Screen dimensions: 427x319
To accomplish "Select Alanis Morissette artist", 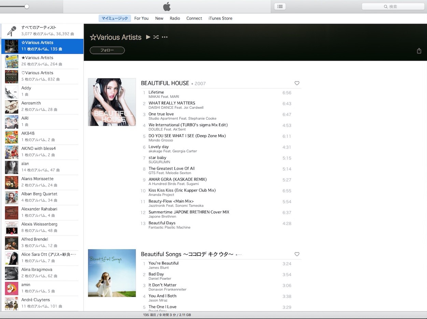I will pos(42,182).
